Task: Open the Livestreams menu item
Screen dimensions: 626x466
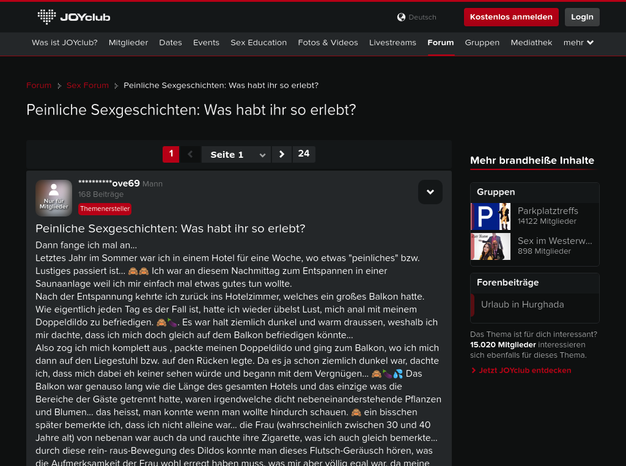Action: click(392, 43)
